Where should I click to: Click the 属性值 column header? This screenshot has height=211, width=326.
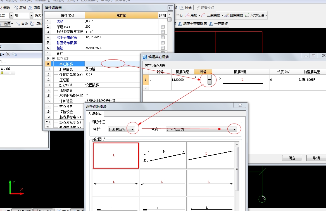[122, 15]
